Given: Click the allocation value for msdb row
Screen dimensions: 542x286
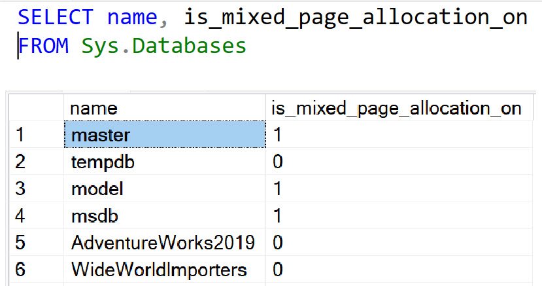Looking at the screenshot, I should coord(399,215).
